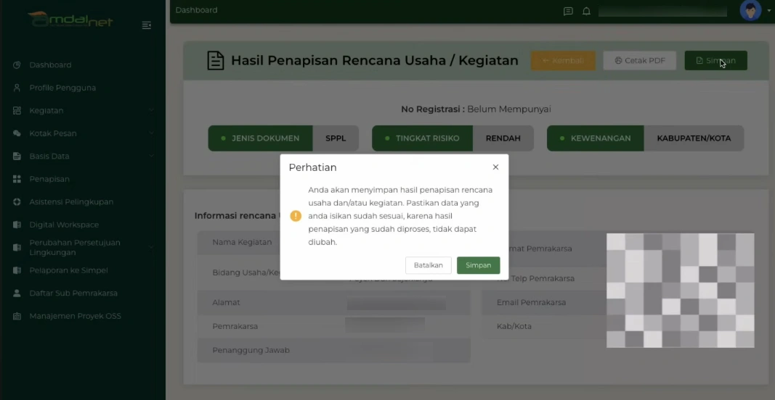Click the JENIS DOKUMEN badge
Image resolution: width=775 pixels, height=400 pixels.
(x=261, y=138)
